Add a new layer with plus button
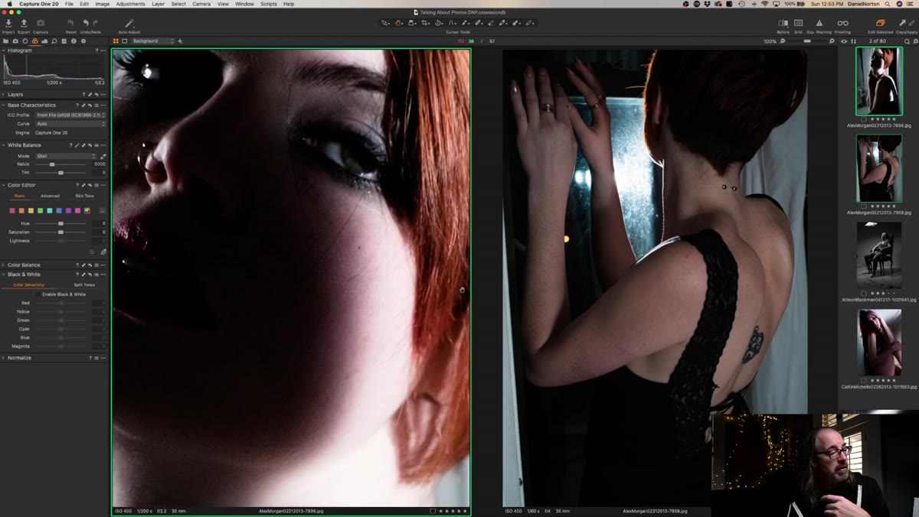This screenshot has height=517, width=919. pos(180,41)
